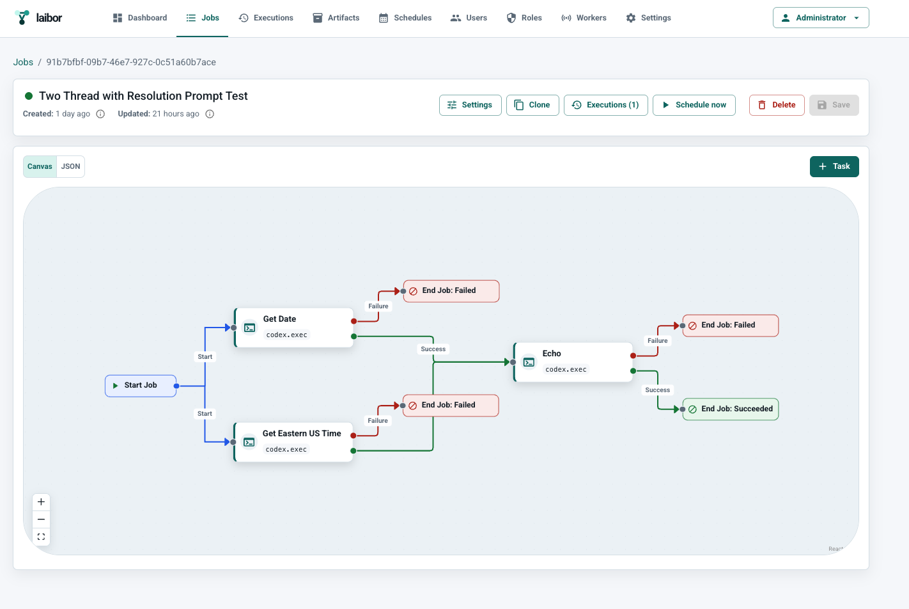View Executions (1) for this job
This screenshot has width=909, height=609.
(x=605, y=105)
